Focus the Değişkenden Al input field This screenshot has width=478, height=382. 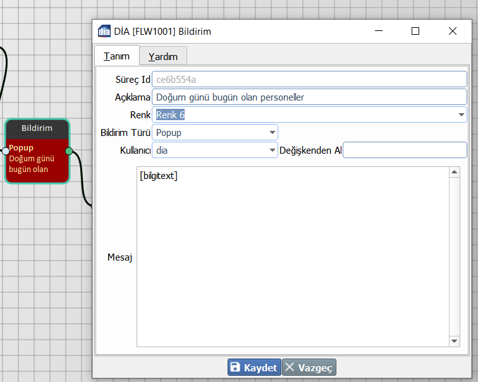coord(405,151)
